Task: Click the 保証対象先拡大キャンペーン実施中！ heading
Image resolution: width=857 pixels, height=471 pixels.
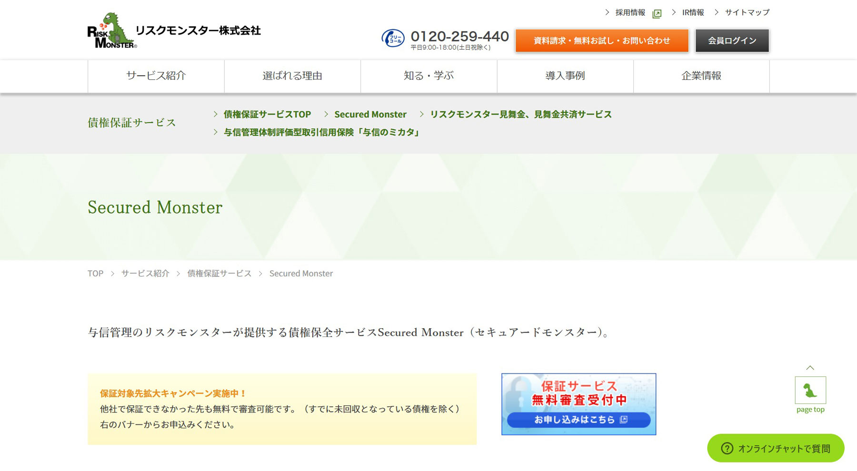Action: [173, 393]
